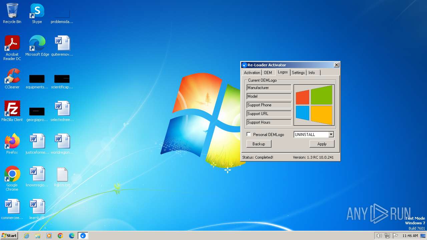Select the R@1n.txt text file
427x240 pixels.
coord(62,177)
